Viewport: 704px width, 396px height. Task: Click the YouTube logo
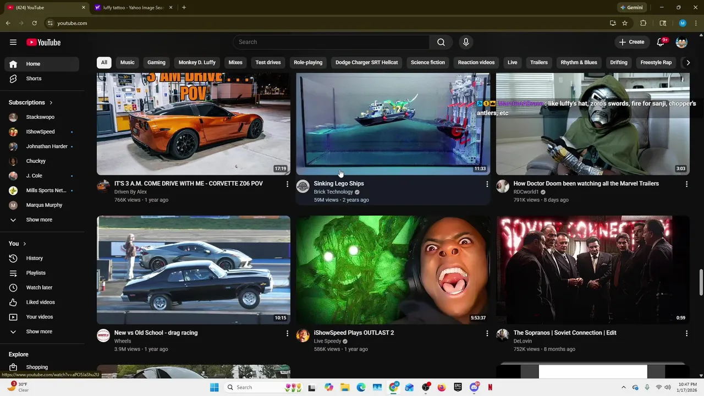click(43, 42)
